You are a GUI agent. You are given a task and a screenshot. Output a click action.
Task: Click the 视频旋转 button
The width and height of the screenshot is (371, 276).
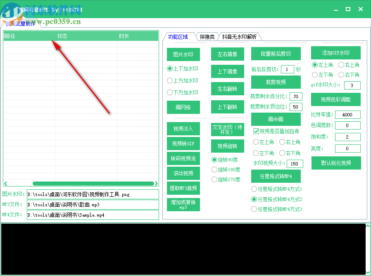[227, 146]
